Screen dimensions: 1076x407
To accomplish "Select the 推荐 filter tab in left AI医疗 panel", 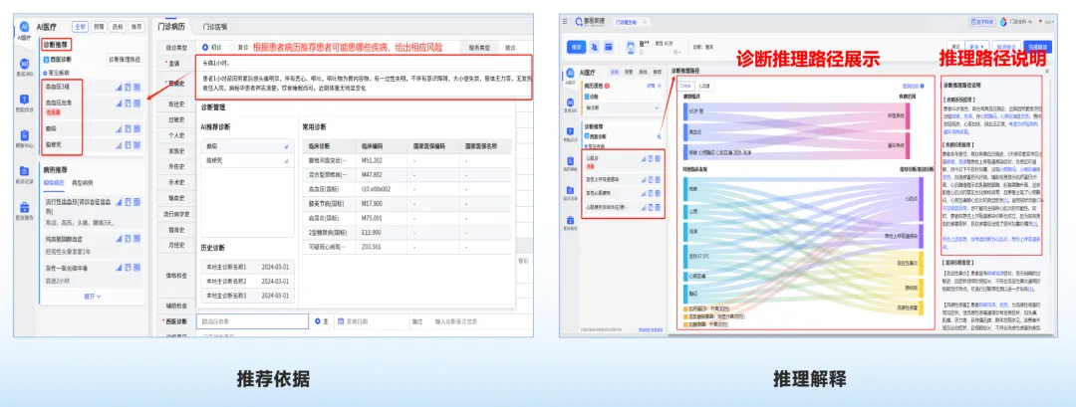I will (136, 26).
